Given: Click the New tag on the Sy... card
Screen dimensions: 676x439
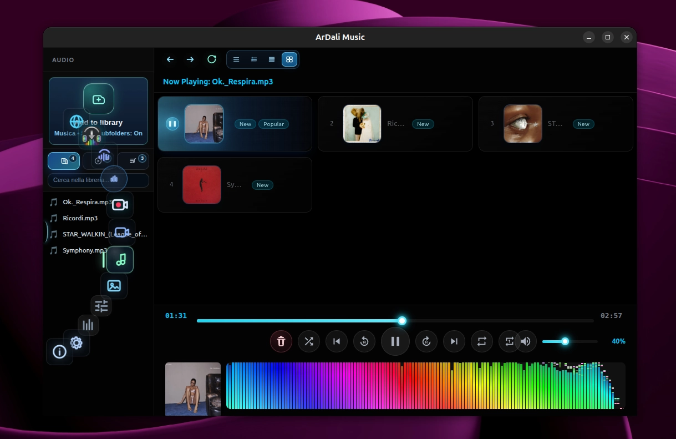Looking at the screenshot, I should [x=262, y=185].
